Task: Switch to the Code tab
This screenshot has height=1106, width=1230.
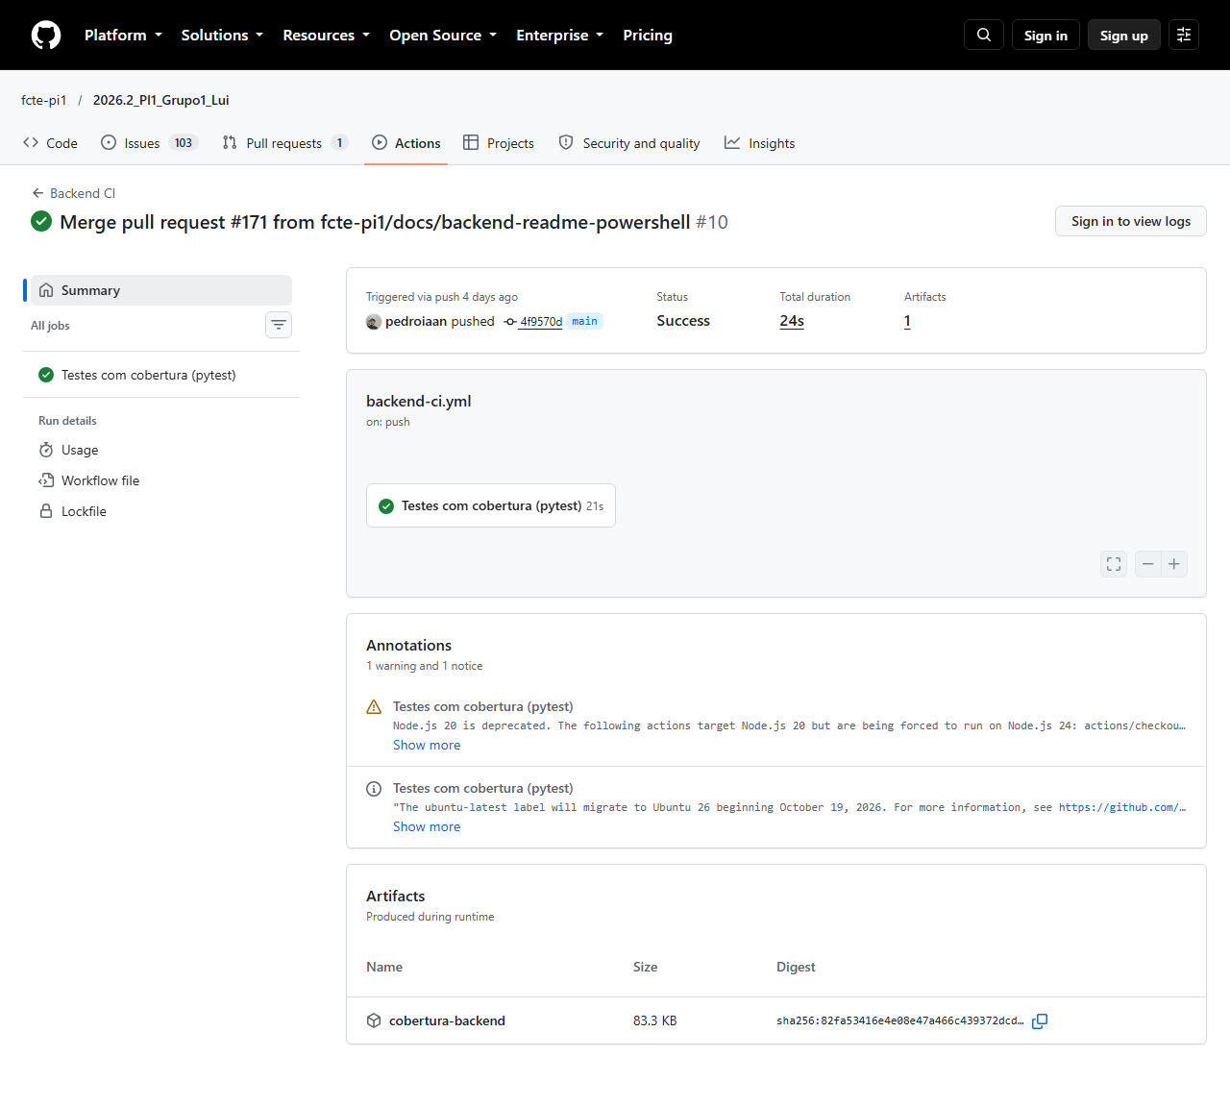Action: [x=50, y=143]
